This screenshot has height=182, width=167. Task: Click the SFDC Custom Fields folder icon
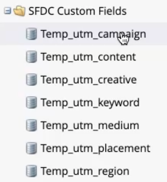[19, 11]
